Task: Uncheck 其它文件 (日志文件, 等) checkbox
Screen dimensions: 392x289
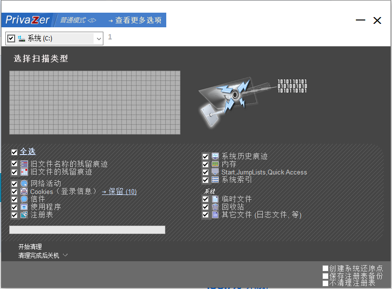Action: [x=205, y=214]
